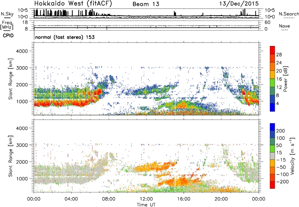Click the '08:00' time tick label
Image resolution: width=299 pixels, height=207 pixels.
109,199
